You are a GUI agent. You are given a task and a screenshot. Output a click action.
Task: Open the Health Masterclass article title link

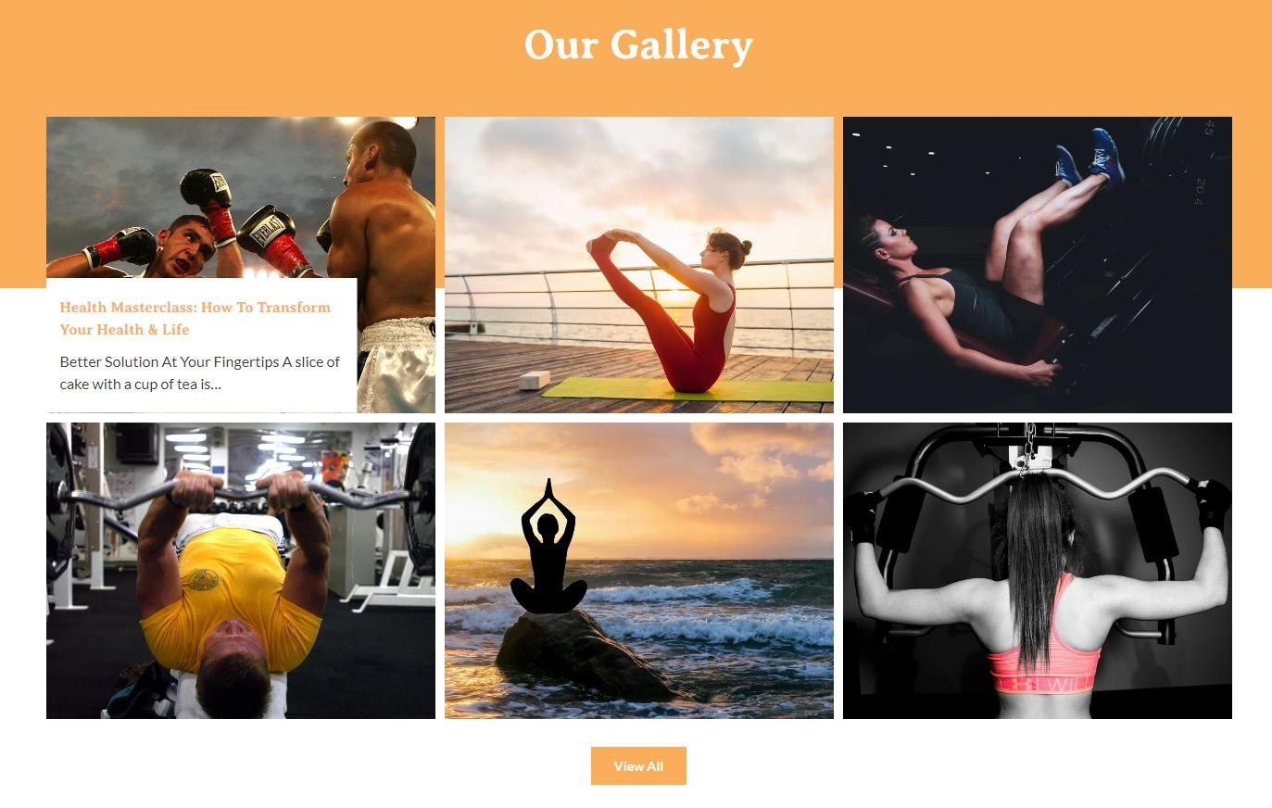(x=195, y=318)
